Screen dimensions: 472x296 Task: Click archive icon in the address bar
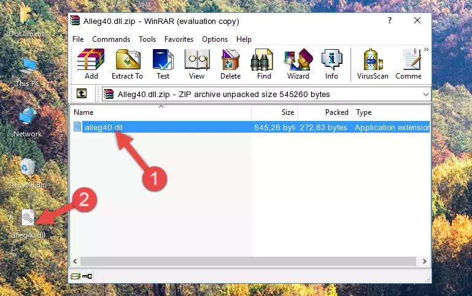(x=109, y=94)
